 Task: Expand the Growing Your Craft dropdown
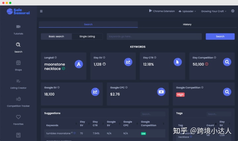(x=214, y=11)
